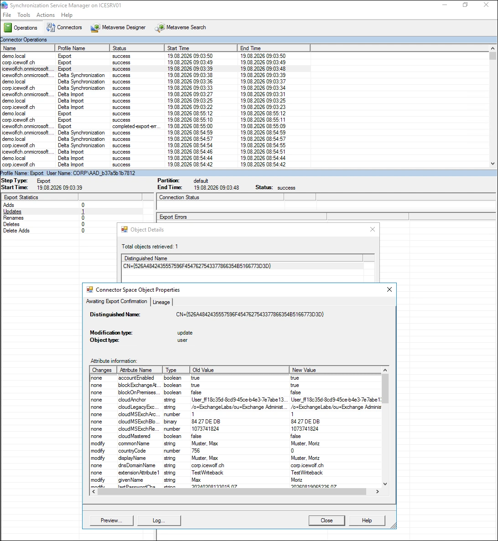Image resolution: width=498 pixels, height=541 pixels.
Task: Select the completed-export-errors operation row
Action: tap(156, 126)
